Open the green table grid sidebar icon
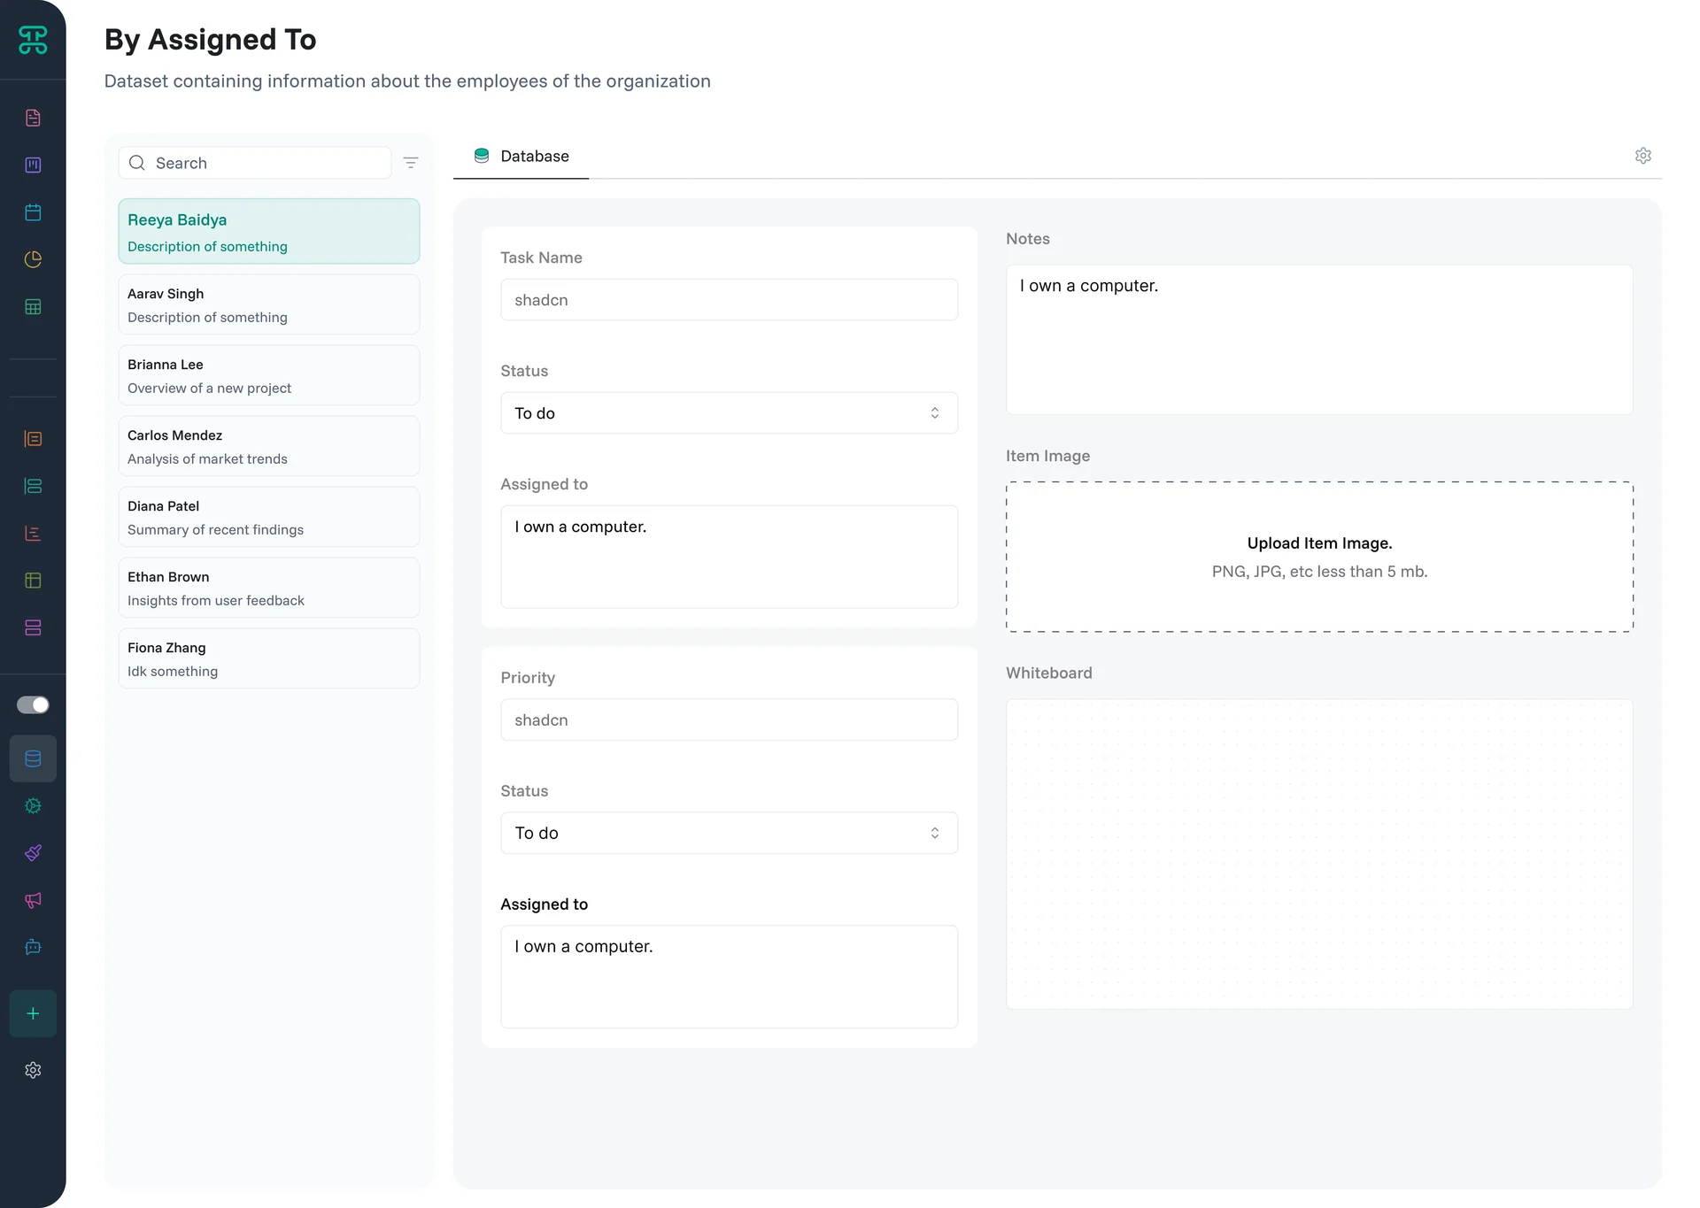Image resolution: width=1700 pixels, height=1208 pixels. [33, 307]
